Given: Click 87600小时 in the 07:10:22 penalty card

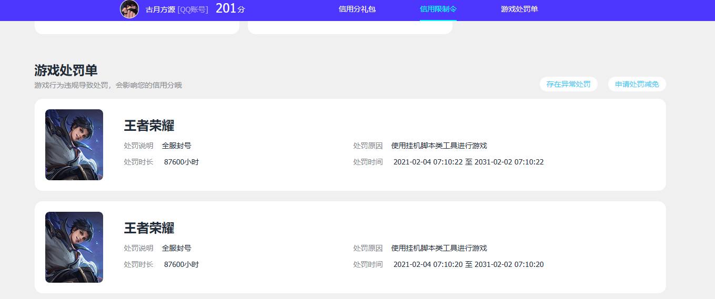Looking at the screenshot, I should pyautogui.click(x=182, y=162).
